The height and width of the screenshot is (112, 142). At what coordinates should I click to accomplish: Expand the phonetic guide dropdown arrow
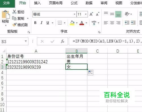tap(99, 23)
